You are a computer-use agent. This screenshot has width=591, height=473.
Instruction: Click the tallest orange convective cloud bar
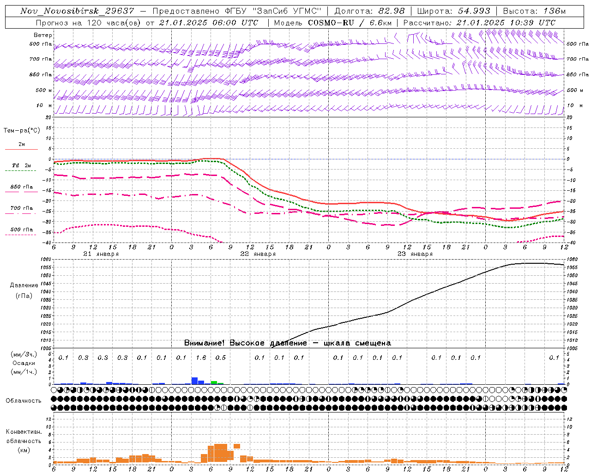click(220, 453)
